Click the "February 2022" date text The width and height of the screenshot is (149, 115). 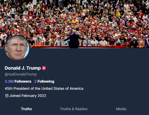(34, 96)
